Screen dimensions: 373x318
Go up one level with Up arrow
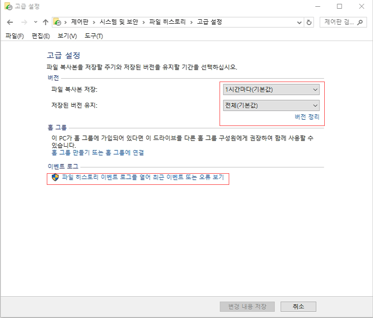pos(45,22)
